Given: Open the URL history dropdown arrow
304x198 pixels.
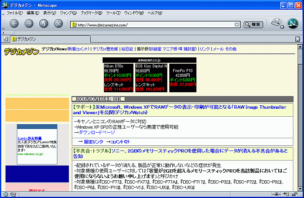Looking at the screenshot, I should [x=237, y=24].
